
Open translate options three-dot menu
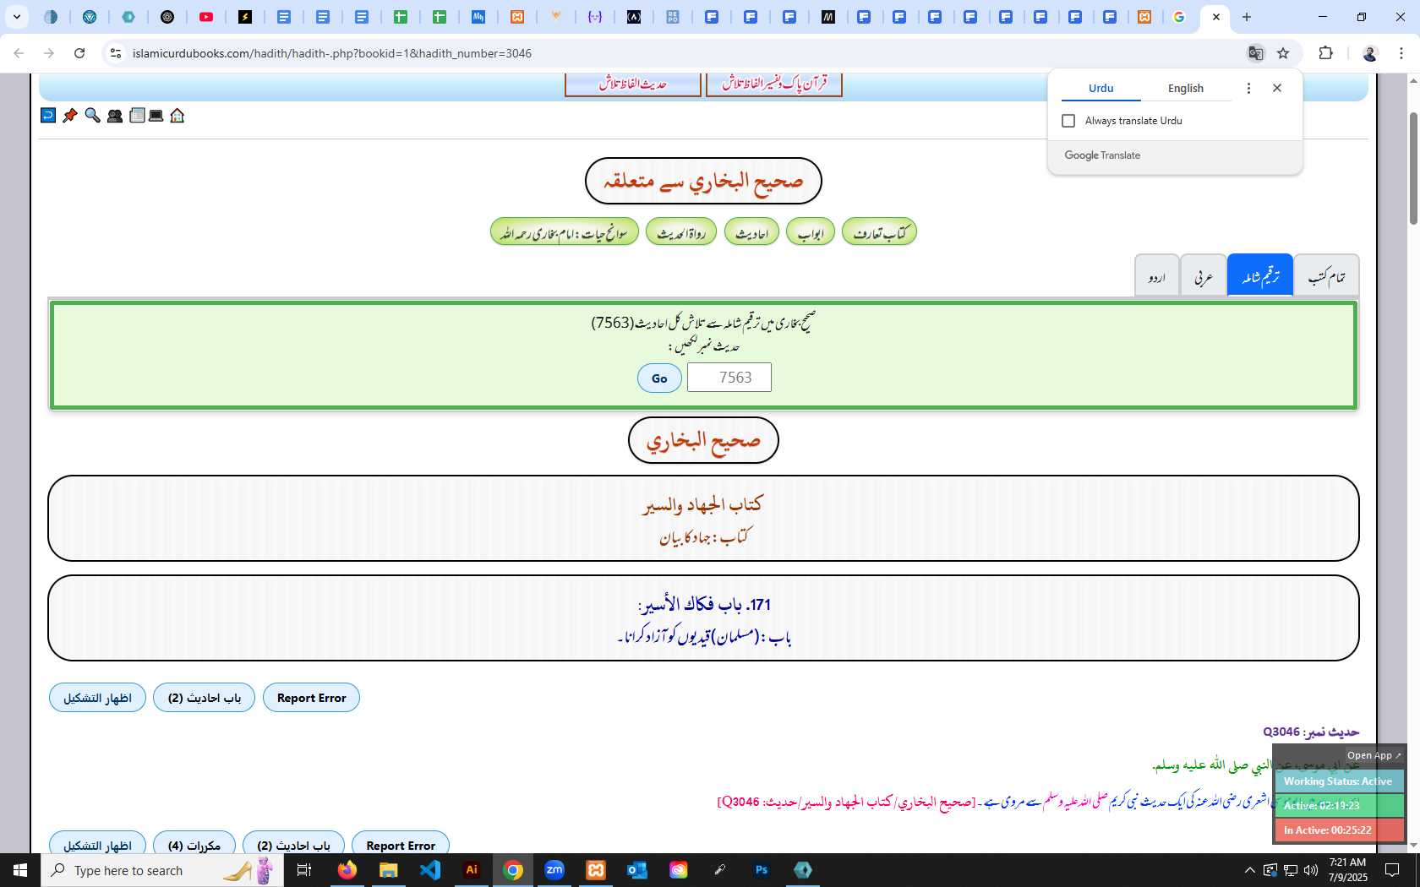point(1248,88)
